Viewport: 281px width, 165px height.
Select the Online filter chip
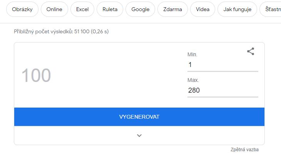coord(54,10)
